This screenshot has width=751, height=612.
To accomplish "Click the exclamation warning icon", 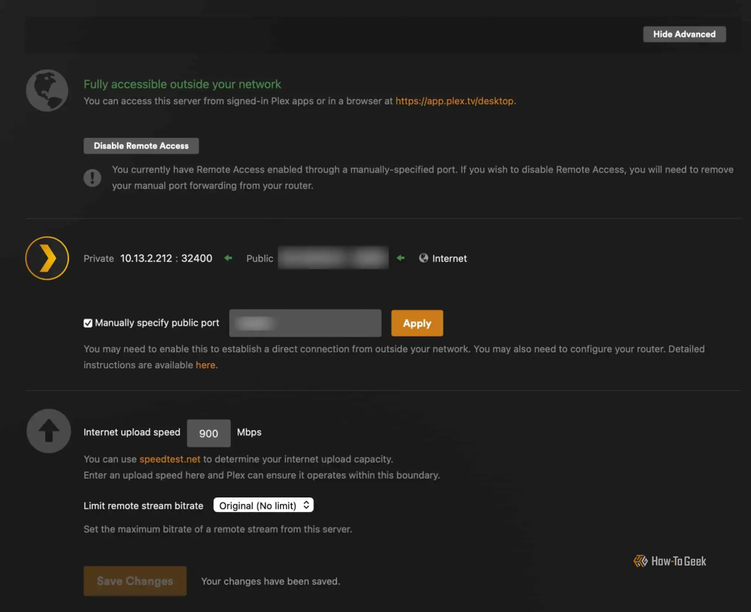I will click(92, 178).
